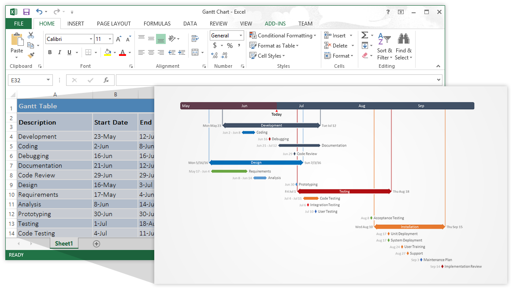Click the Save icon in title bar
The height and width of the screenshot is (294, 513).
pyautogui.click(x=26, y=12)
